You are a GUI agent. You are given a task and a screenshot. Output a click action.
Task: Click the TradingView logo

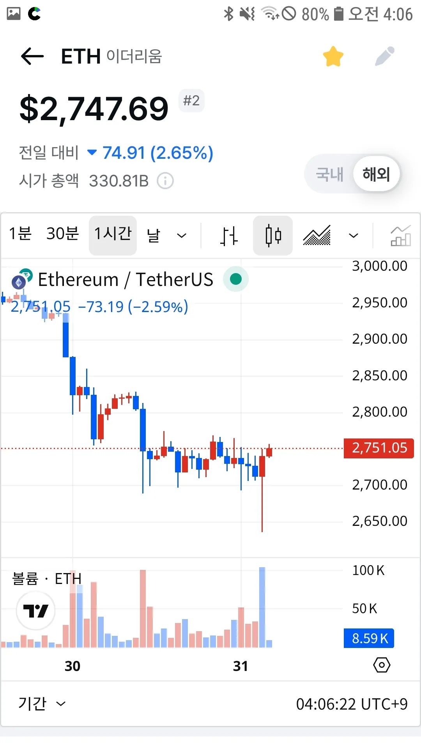(x=35, y=611)
